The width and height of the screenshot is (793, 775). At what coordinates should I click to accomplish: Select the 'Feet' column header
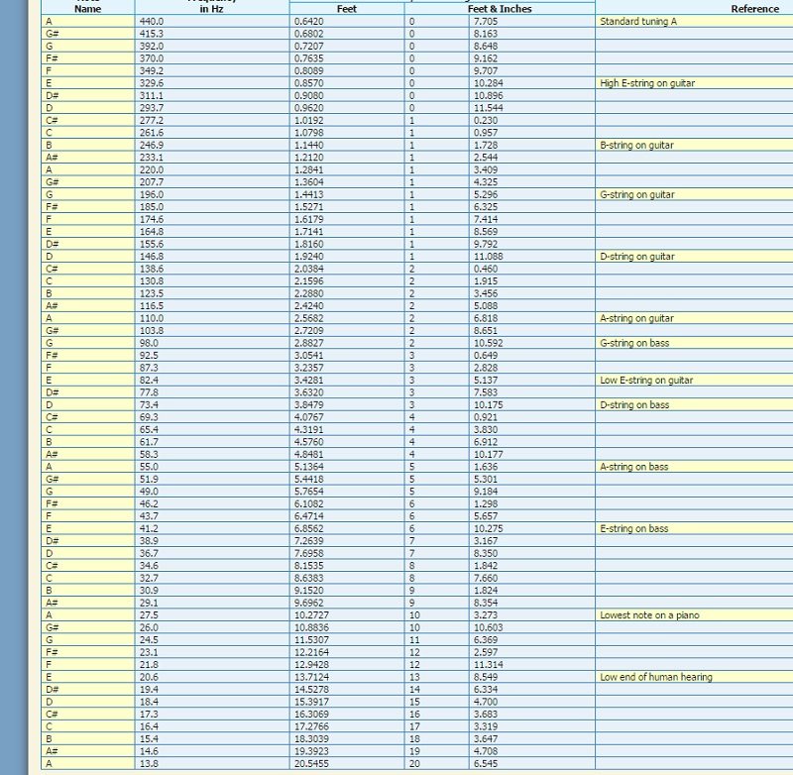click(347, 9)
